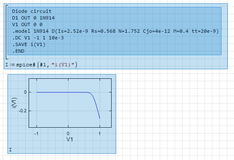Click the .DC V1 -1 1 10e-3 sweep line
The width and height of the screenshot is (234, 160).
click(38, 38)
